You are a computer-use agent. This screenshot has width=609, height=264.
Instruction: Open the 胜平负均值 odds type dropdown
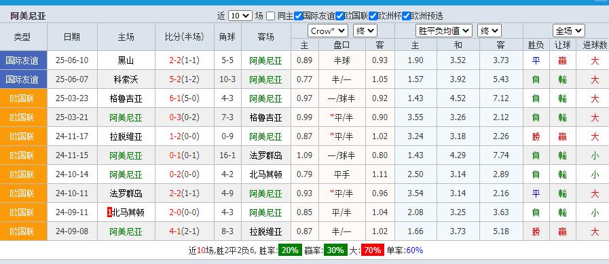pos(443,31)
